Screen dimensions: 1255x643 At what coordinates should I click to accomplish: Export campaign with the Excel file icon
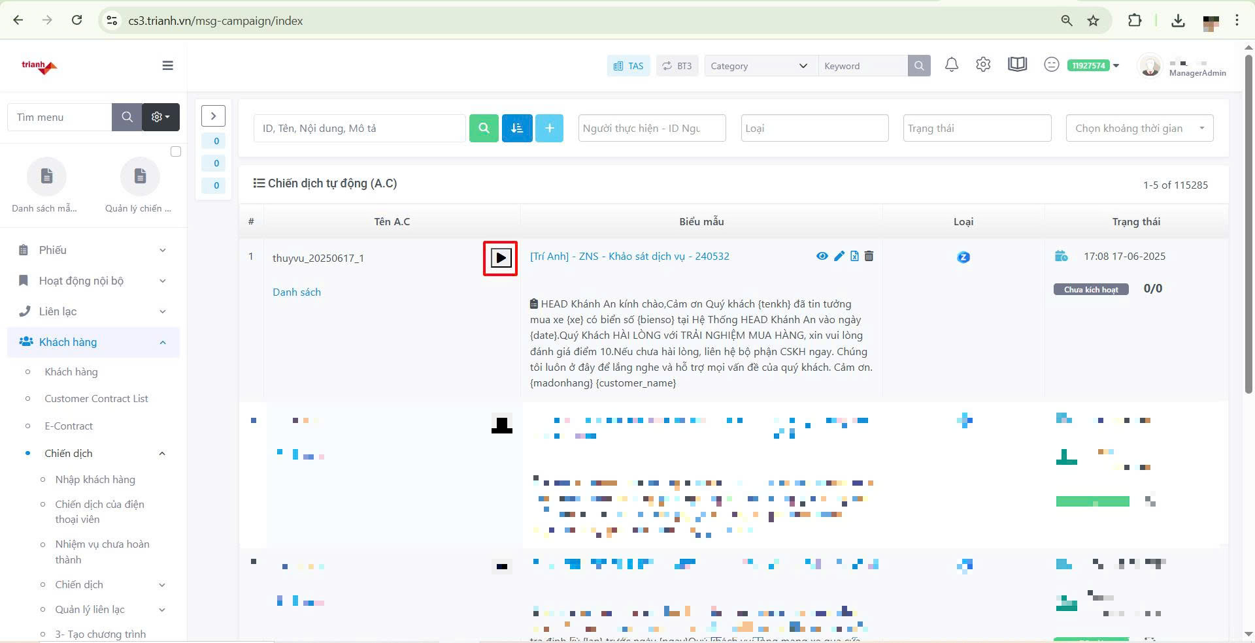point(854,256)
